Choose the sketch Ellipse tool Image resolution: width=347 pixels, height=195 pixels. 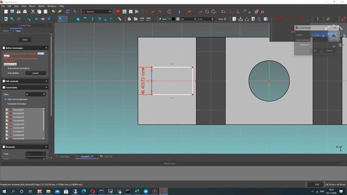point(223,11)
